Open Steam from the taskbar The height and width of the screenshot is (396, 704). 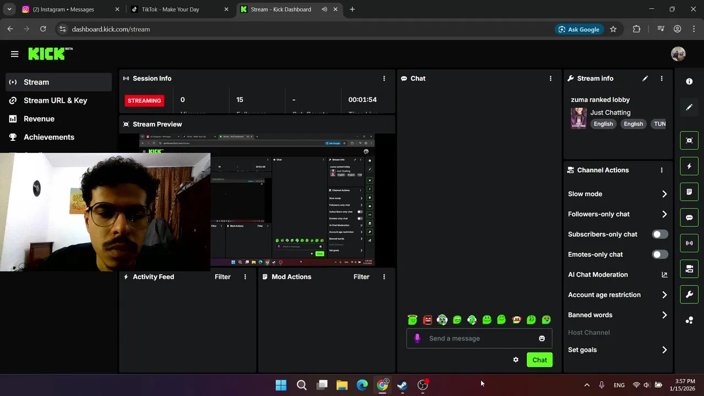point(403,385)
